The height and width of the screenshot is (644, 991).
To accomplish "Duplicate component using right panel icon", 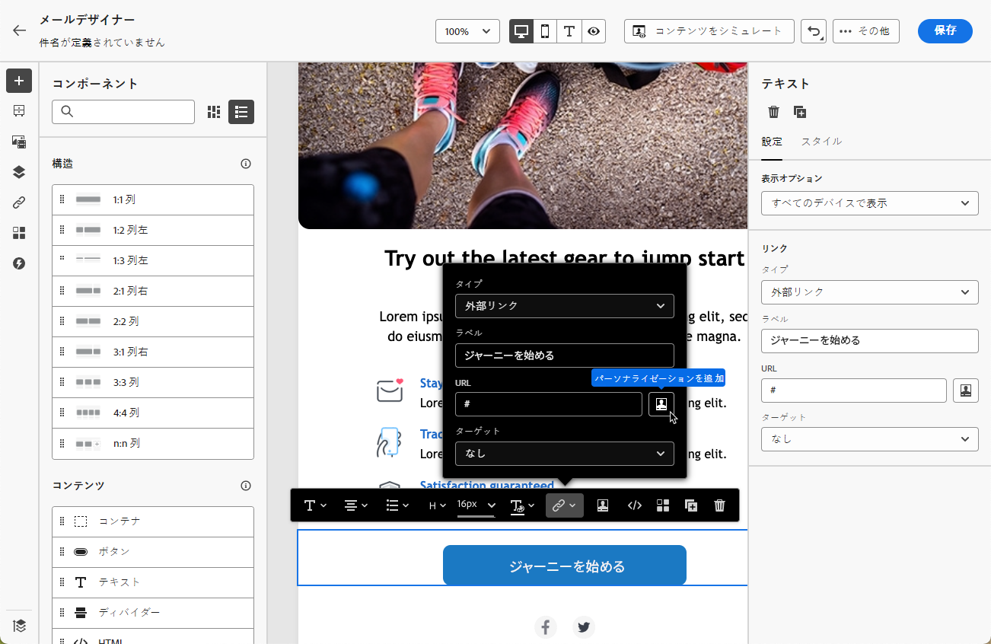I will point(800,112).
